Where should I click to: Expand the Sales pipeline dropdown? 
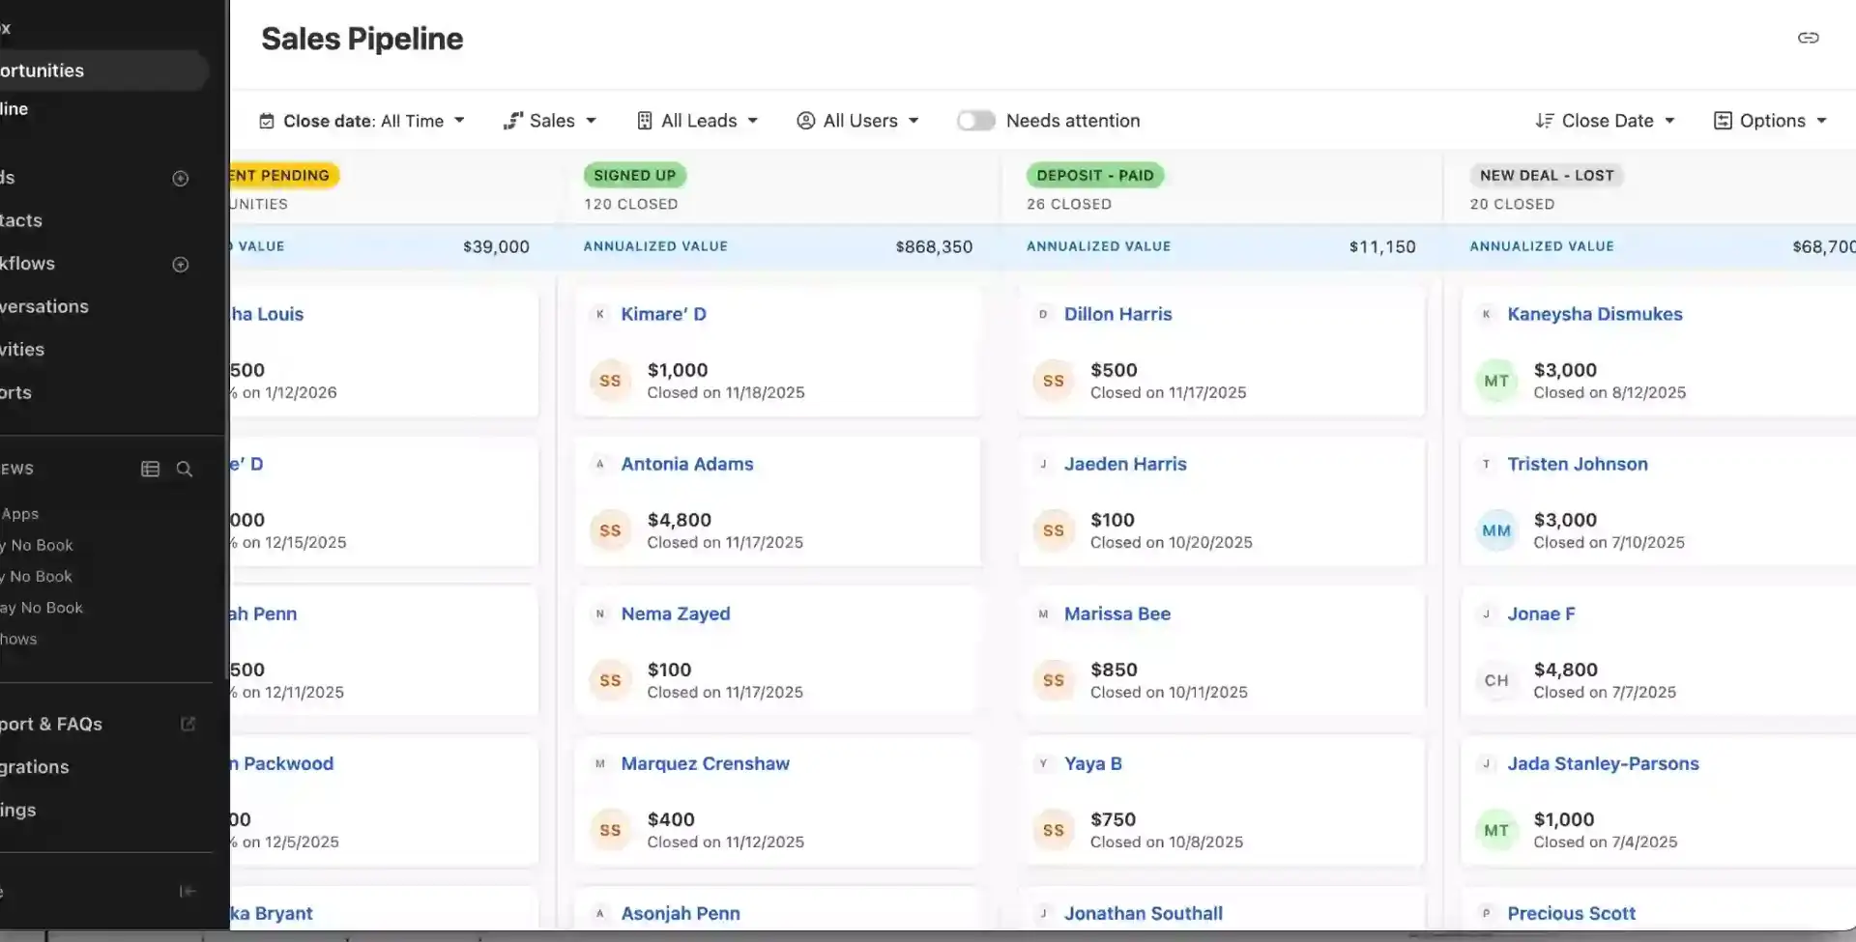point(550,121)
